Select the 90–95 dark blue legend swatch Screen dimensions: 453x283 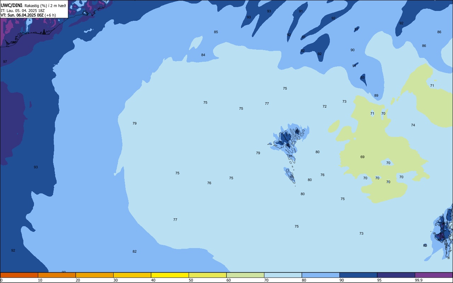pos(358,275)
